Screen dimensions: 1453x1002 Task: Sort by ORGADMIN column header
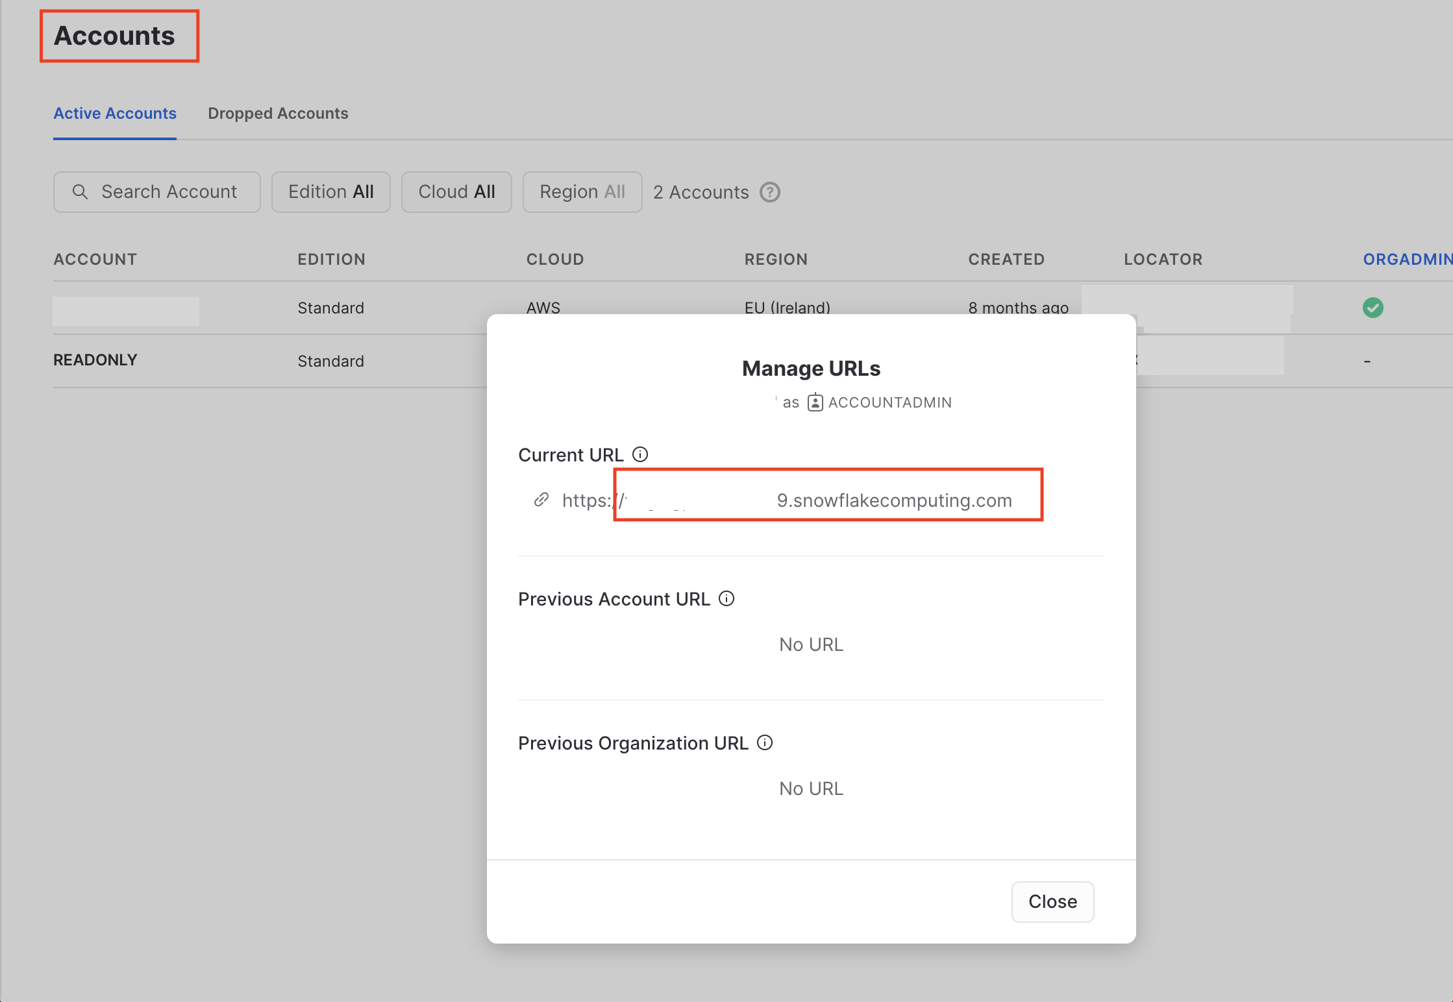tap(1406, 260)
